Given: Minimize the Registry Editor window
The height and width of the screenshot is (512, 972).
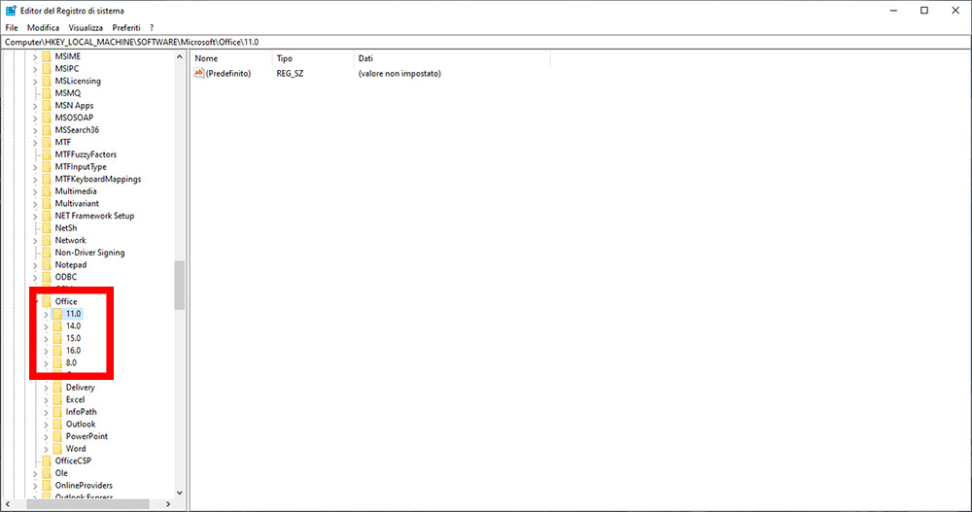Looking at the screenshot, I should 893,11.
